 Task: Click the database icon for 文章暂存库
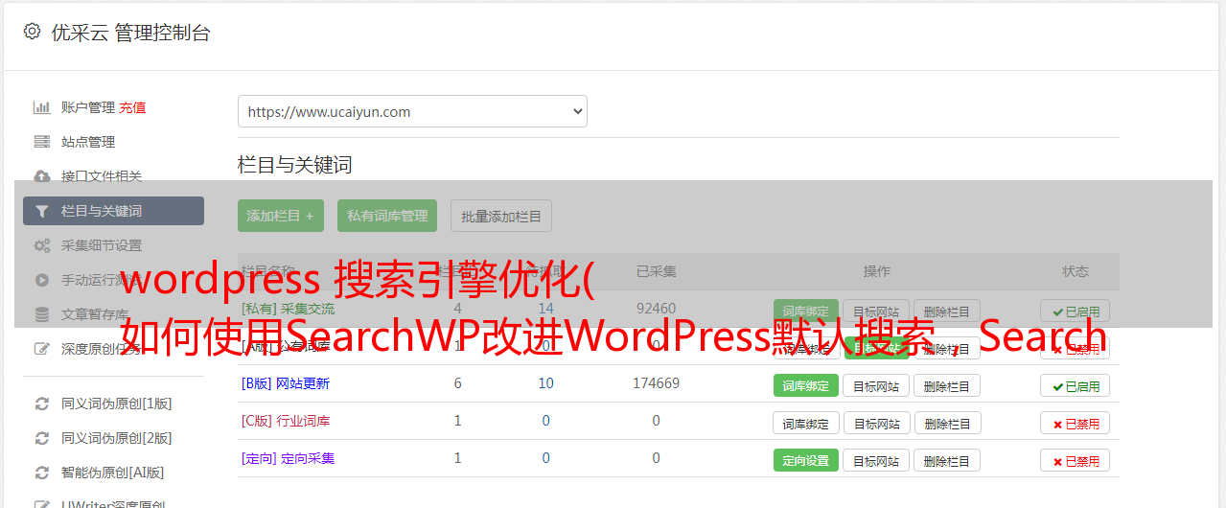pos(41,314)
